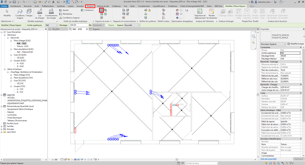The height and width of the screenshot is (165, 305).
Task: Switch to the Analyser ribbon tab
Action: tap(90, 6)
